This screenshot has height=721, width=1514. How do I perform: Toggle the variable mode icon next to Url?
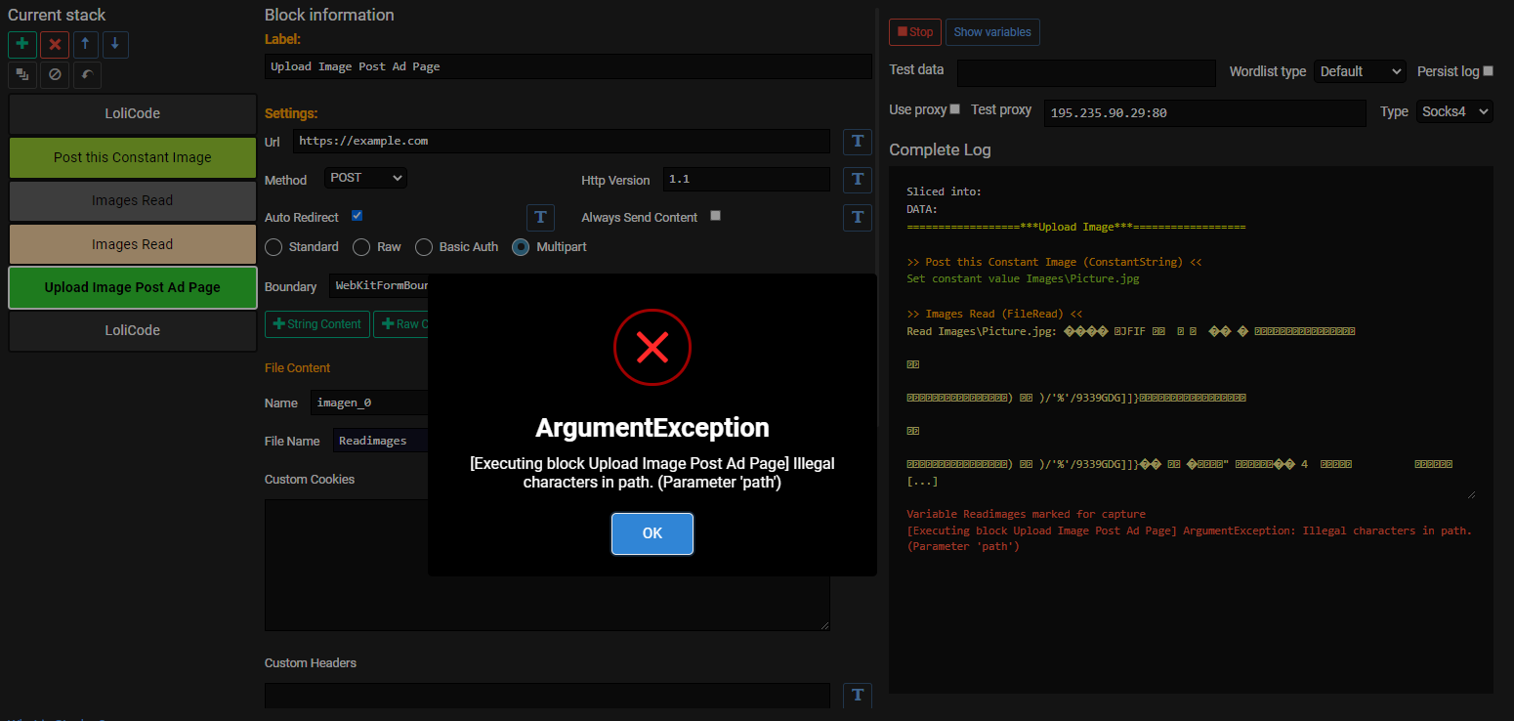tap(858, 141)
